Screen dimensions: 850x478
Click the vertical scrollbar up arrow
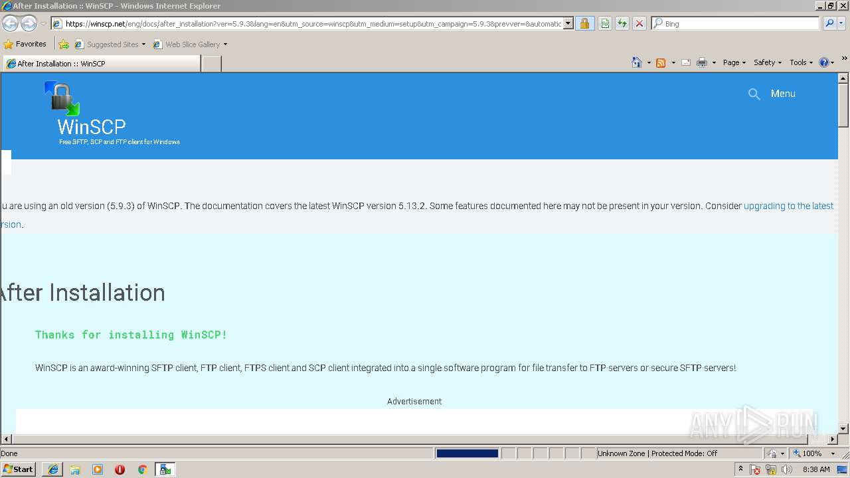coord(843,78)
